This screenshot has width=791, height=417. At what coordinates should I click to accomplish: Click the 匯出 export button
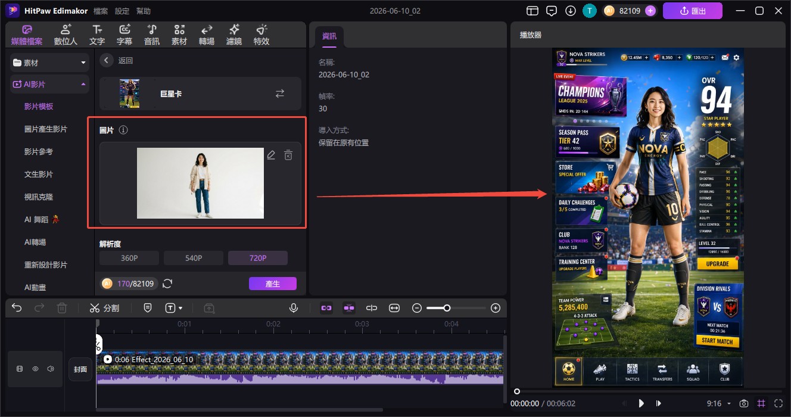[x=693, y=11]
